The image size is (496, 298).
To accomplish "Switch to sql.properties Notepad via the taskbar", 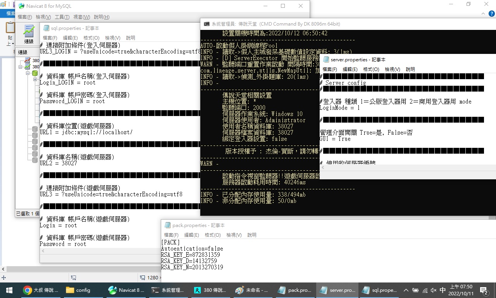I will click(x=379, y=290).
